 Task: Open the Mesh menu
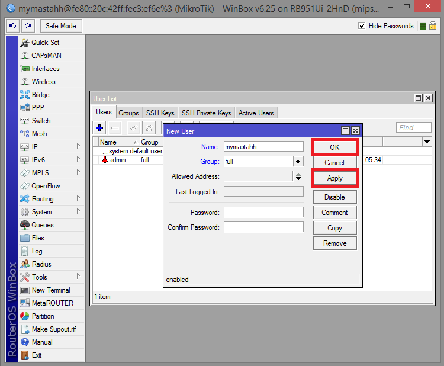click(x=52, y=134)
